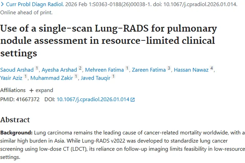Click the chevron before the journal name

pyautogui.click(x=2, y=5)
